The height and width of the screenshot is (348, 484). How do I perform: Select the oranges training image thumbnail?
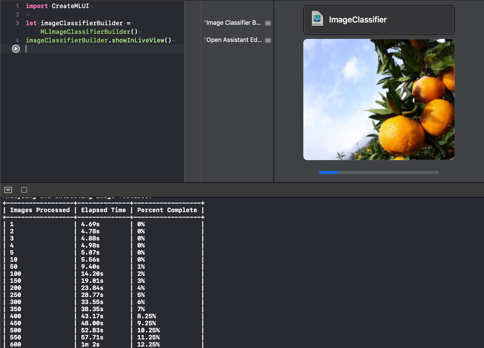coord(379,99)
